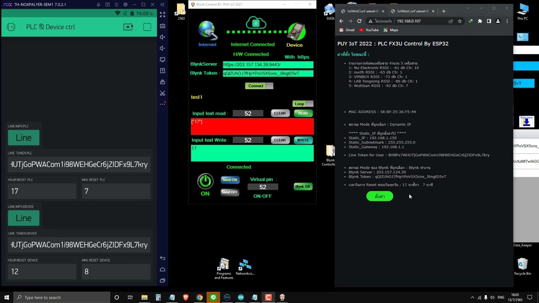Edit the LINE TOKEN DEVICE field
Viewport: 539px width, 303px height.
(x=79, y=245)
